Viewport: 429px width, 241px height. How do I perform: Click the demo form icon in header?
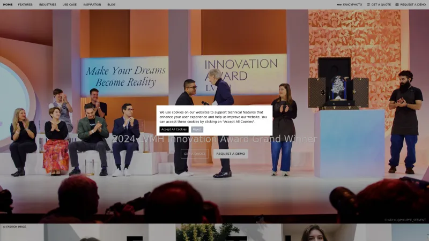click(x=397, y=5)
